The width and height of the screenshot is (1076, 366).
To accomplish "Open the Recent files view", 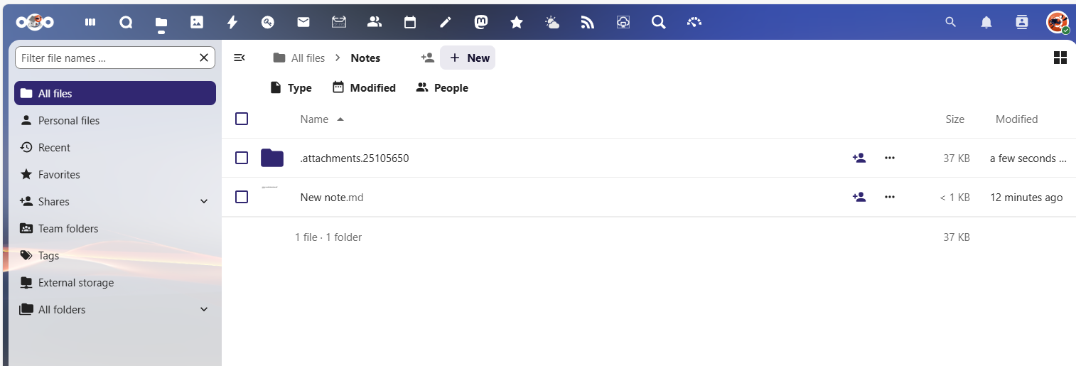I will pyautogui.click(x=54, y=148).
